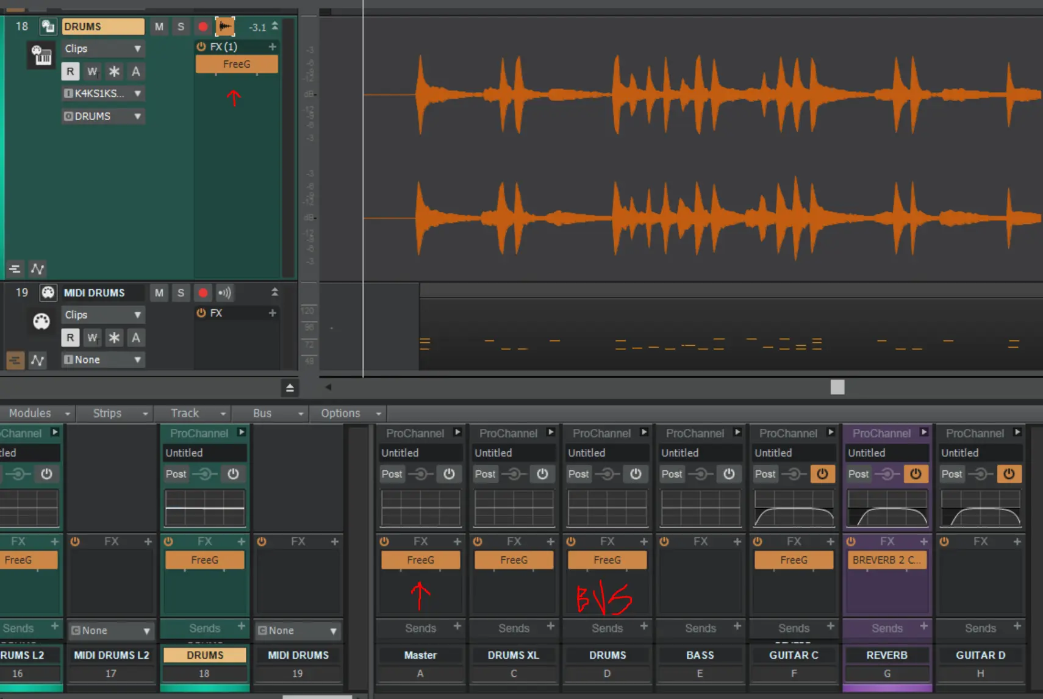Arm record on MIDI DRUMS track 19
The width and height of the screenshot is (1043, 699).
tap(203, 293)
